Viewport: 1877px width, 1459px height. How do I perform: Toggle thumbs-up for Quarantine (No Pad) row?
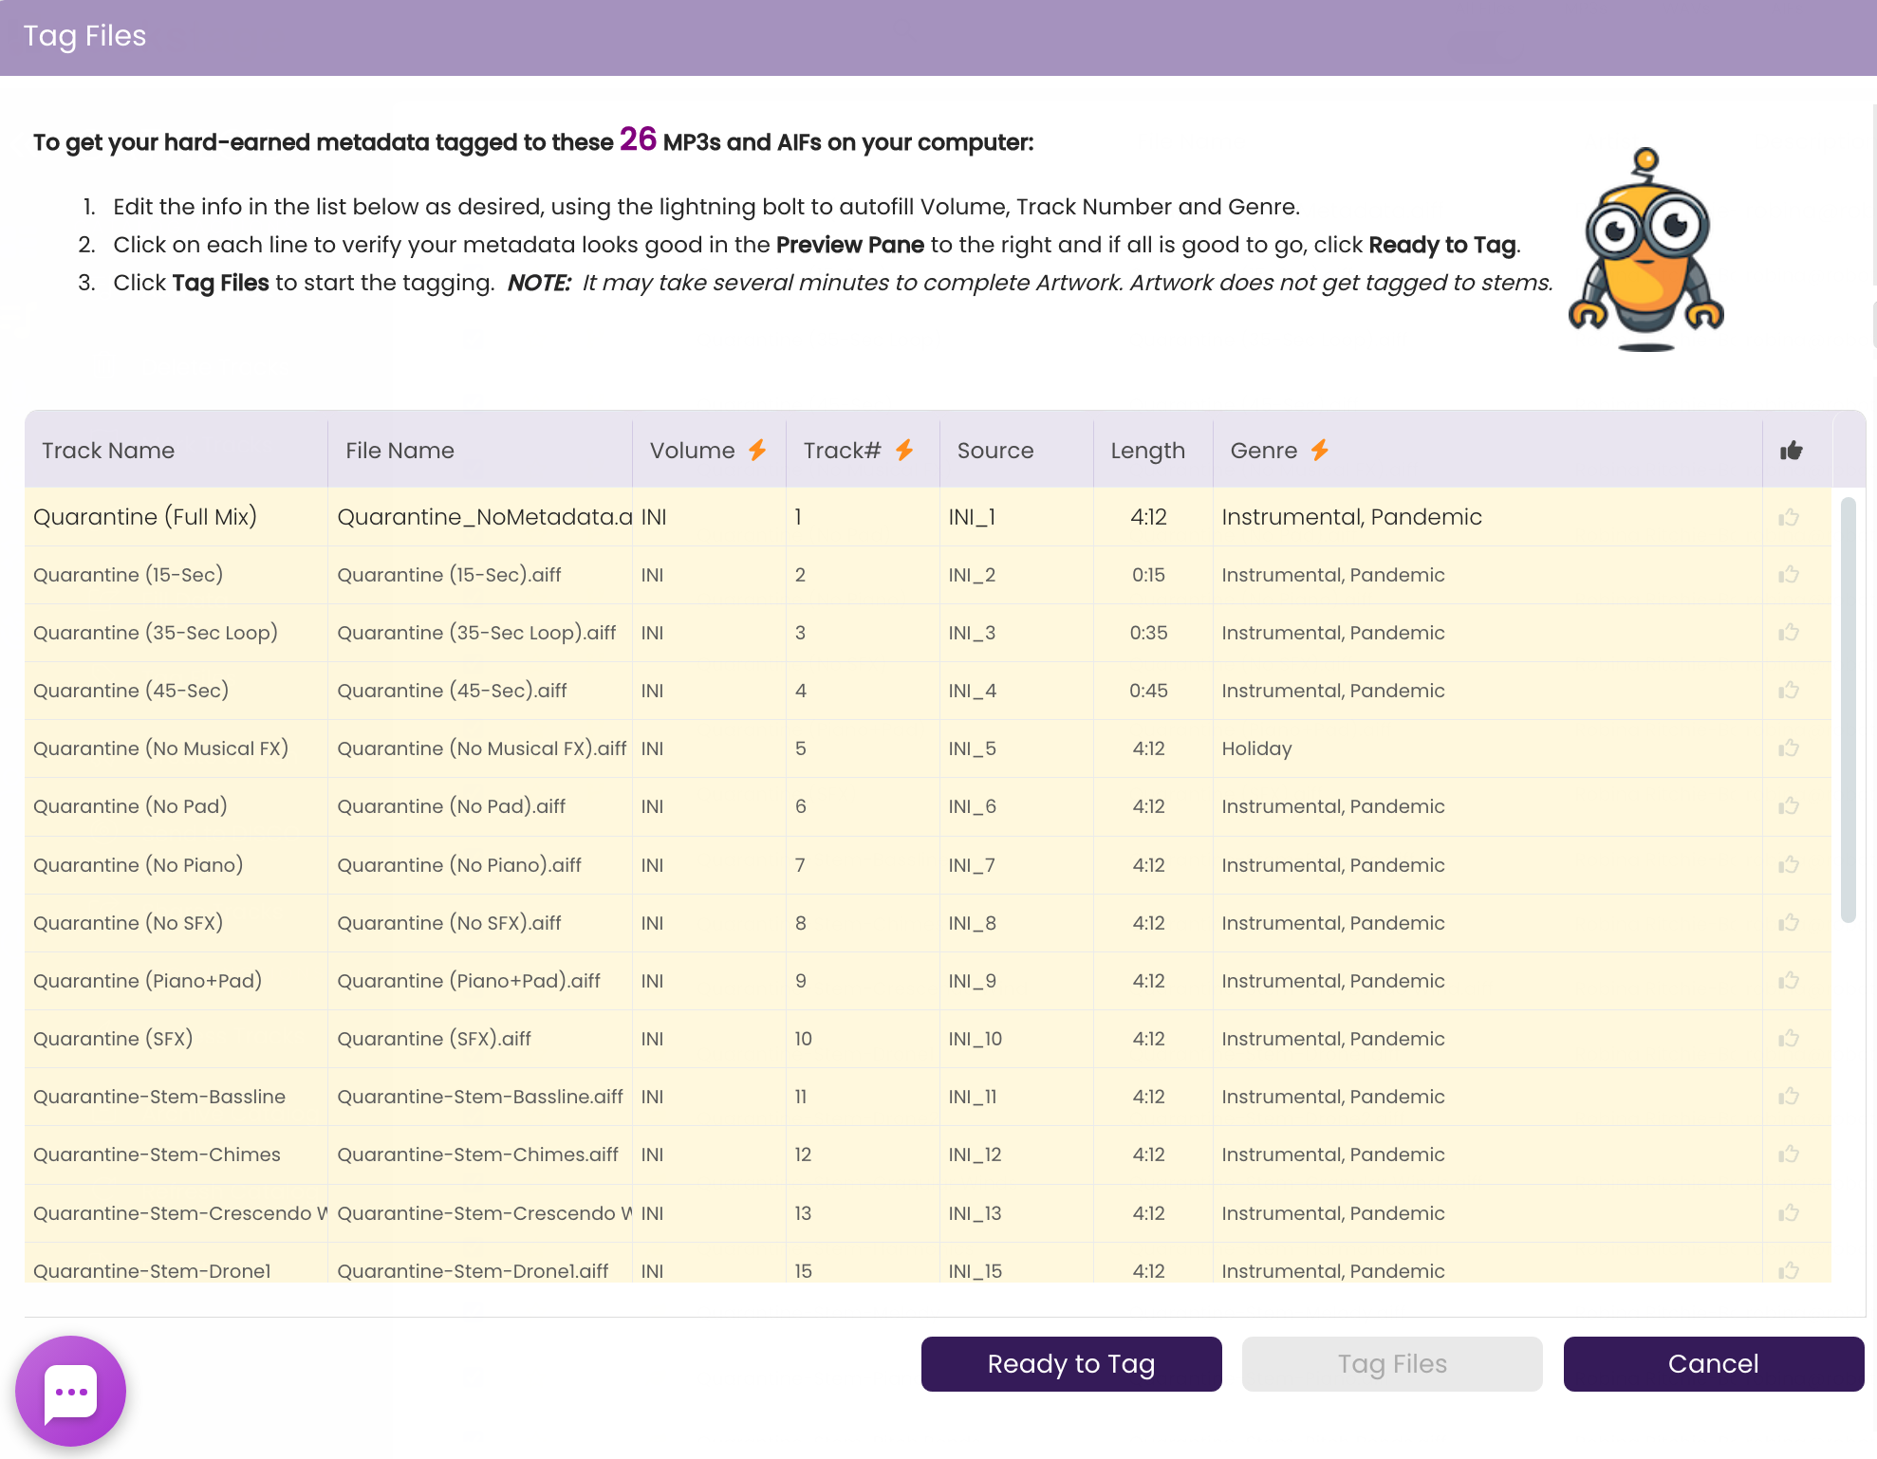click(x=1789, y=806)
